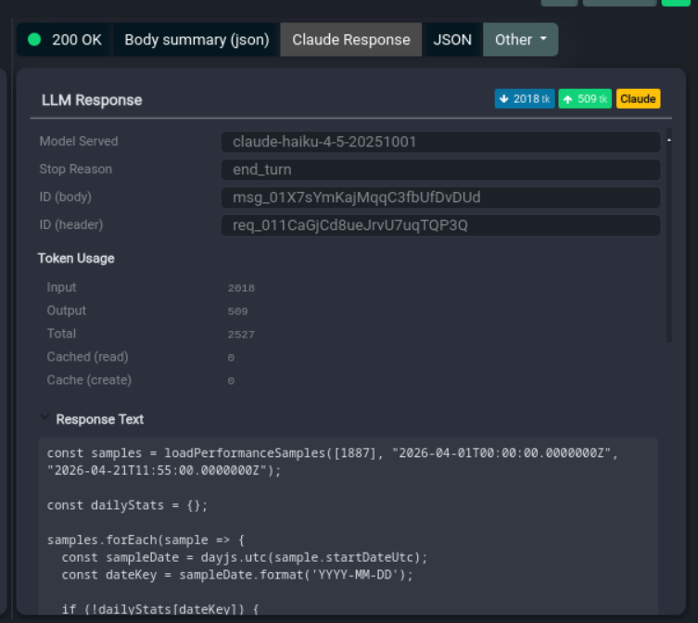Click the const sampleDate code line
The width and height of the screenshot is (698, 623).
[x=245, y=557]
